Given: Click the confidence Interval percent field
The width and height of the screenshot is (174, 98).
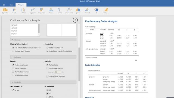Looking at the screenshot, I should 58,72.
